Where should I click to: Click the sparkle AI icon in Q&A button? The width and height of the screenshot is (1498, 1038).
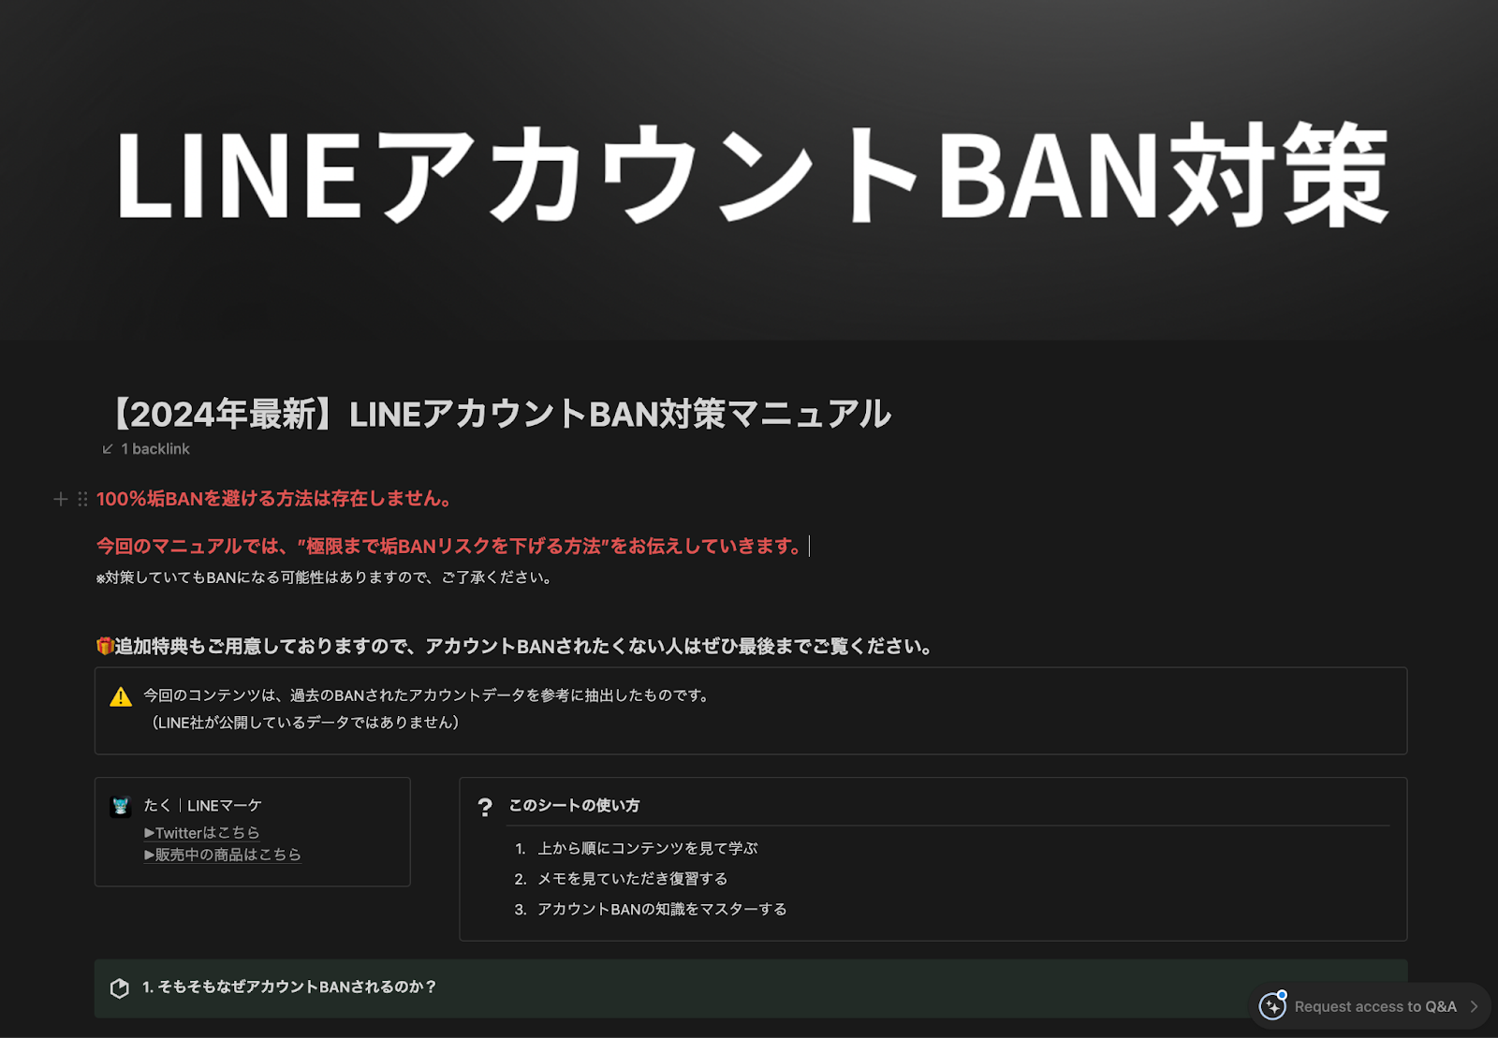tap(1272, 1005)
